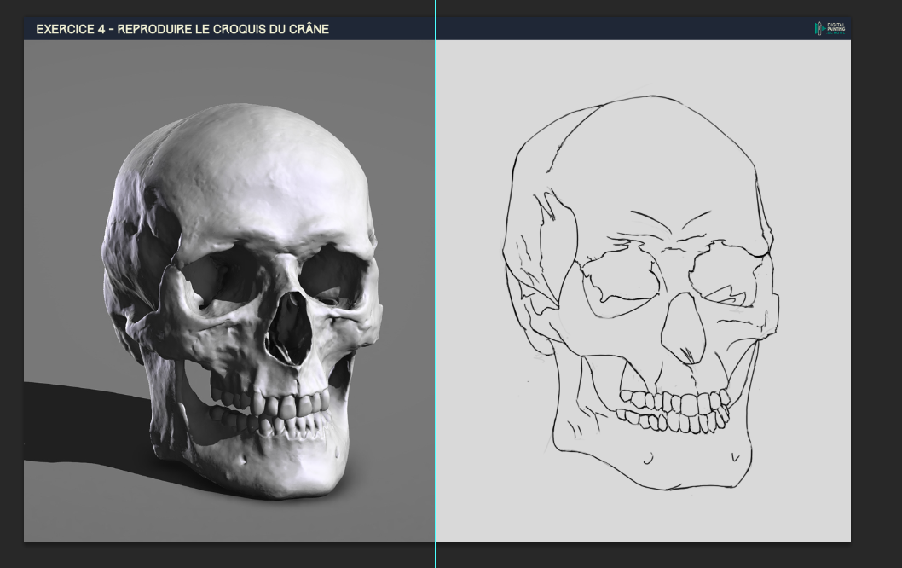The image size is (902, 568).
Task: Click the sketched skull's forehead brow lines
Action: pos(672,222)
